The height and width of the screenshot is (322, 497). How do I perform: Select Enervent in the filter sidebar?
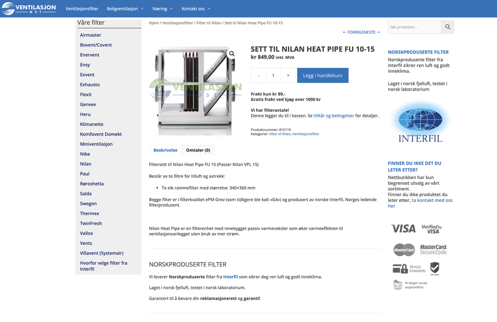[x=90, y=55]
